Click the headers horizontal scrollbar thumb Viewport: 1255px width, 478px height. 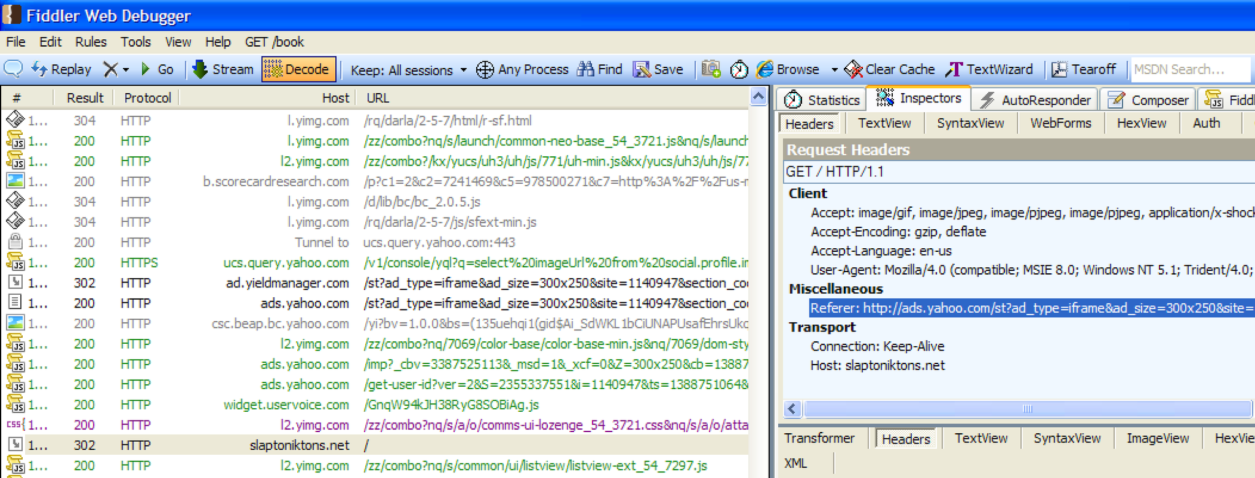click(1027, 409)
